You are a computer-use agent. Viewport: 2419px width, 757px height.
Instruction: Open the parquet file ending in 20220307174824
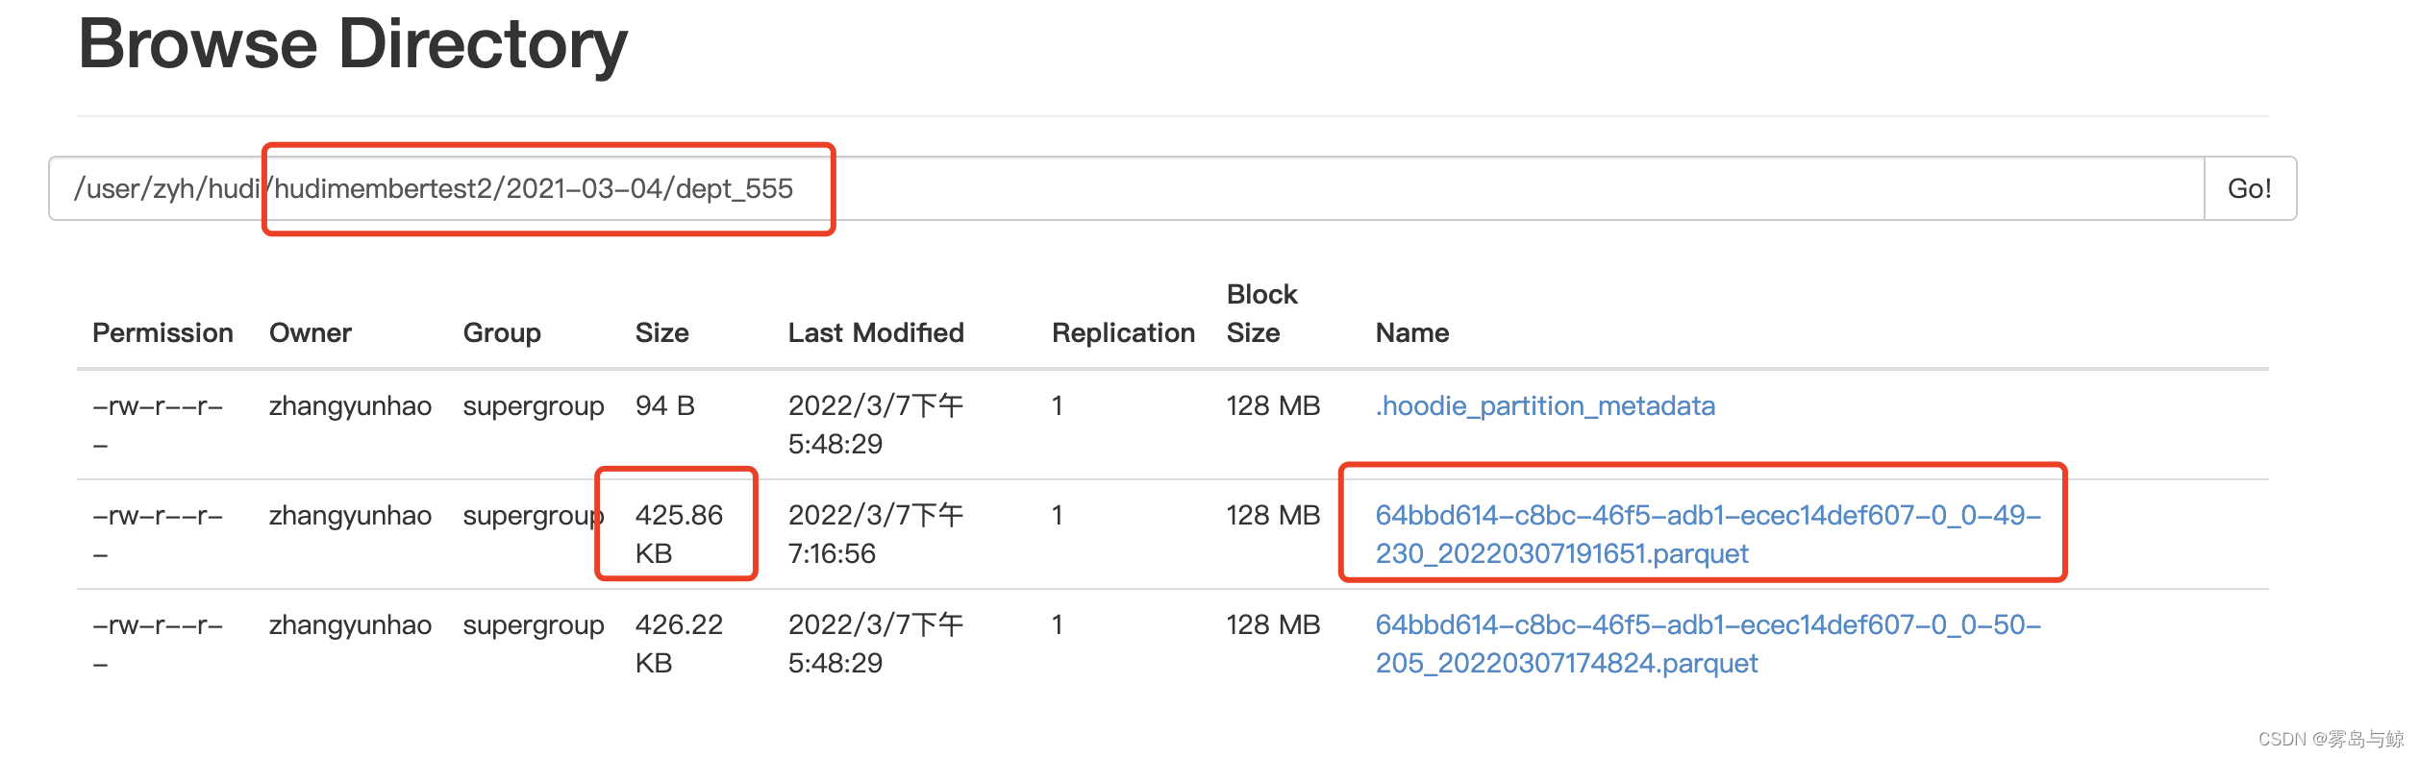(1707, 644)
